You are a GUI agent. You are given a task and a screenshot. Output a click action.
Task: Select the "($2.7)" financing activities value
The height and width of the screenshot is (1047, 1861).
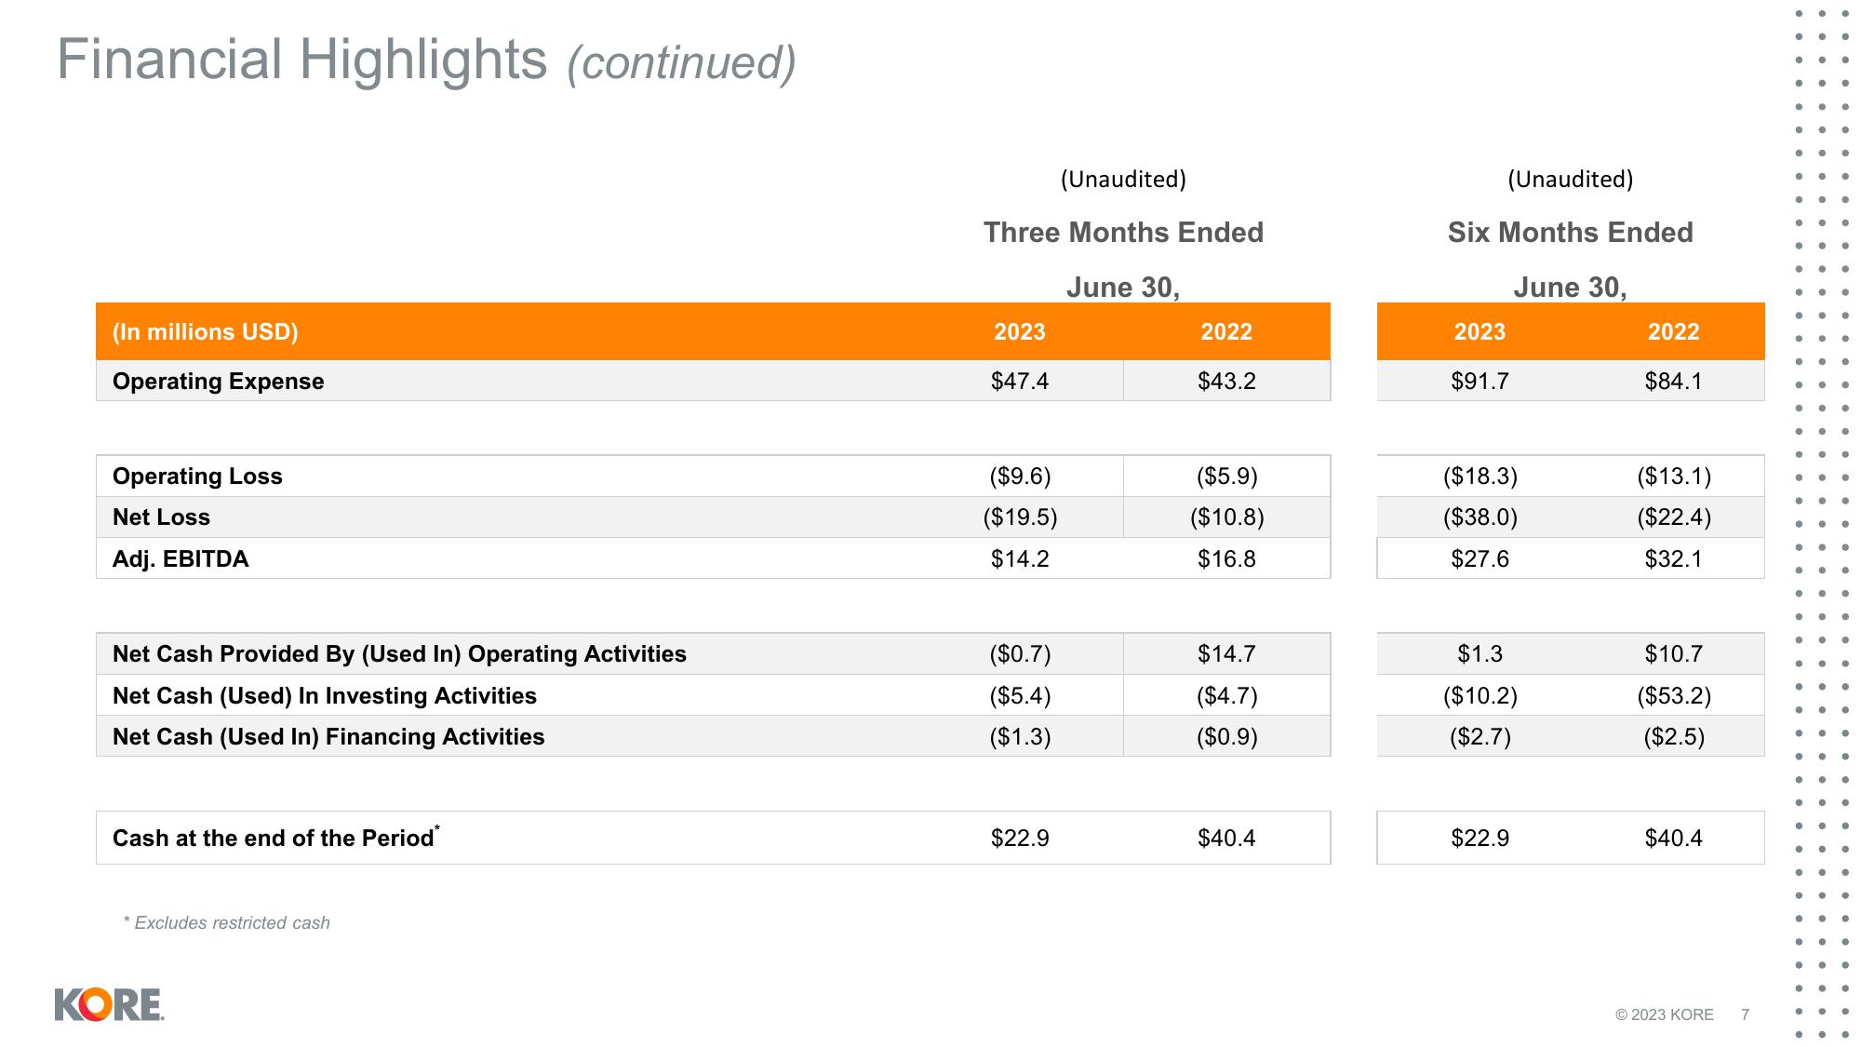(1479, 737)
